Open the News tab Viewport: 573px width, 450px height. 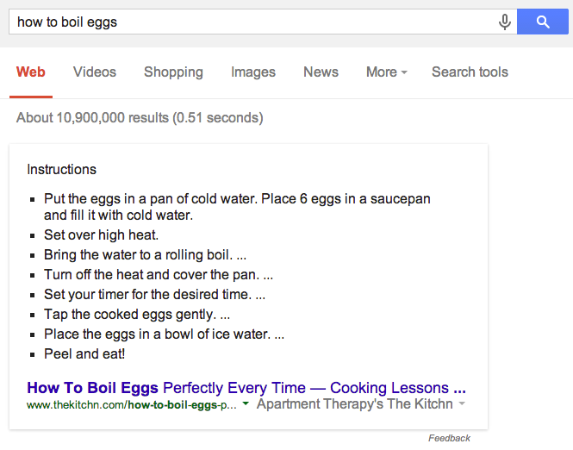click(321, 72)
